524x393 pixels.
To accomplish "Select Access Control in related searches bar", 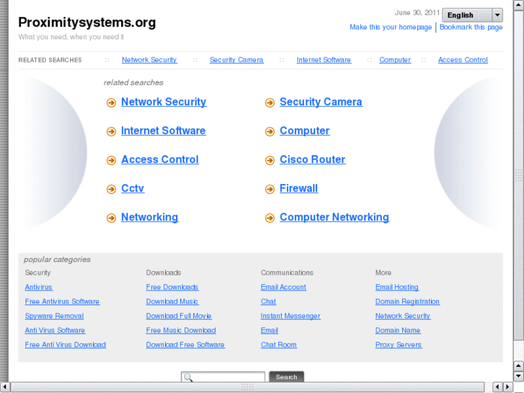I will (x=463, y=60).
